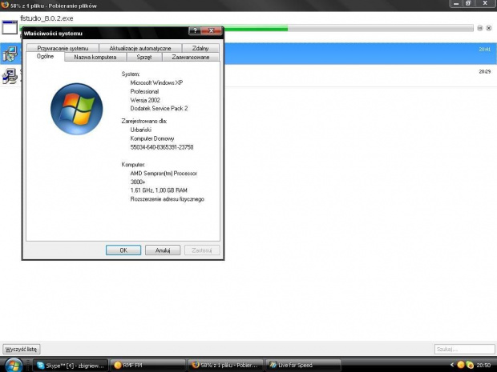Switch to Nazwa komputera tab
This screenshot has width=497, height=372.
[95, 57]
